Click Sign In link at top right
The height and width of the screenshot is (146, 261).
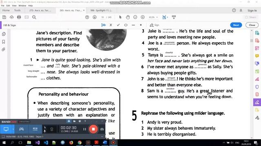pos(252,11)
